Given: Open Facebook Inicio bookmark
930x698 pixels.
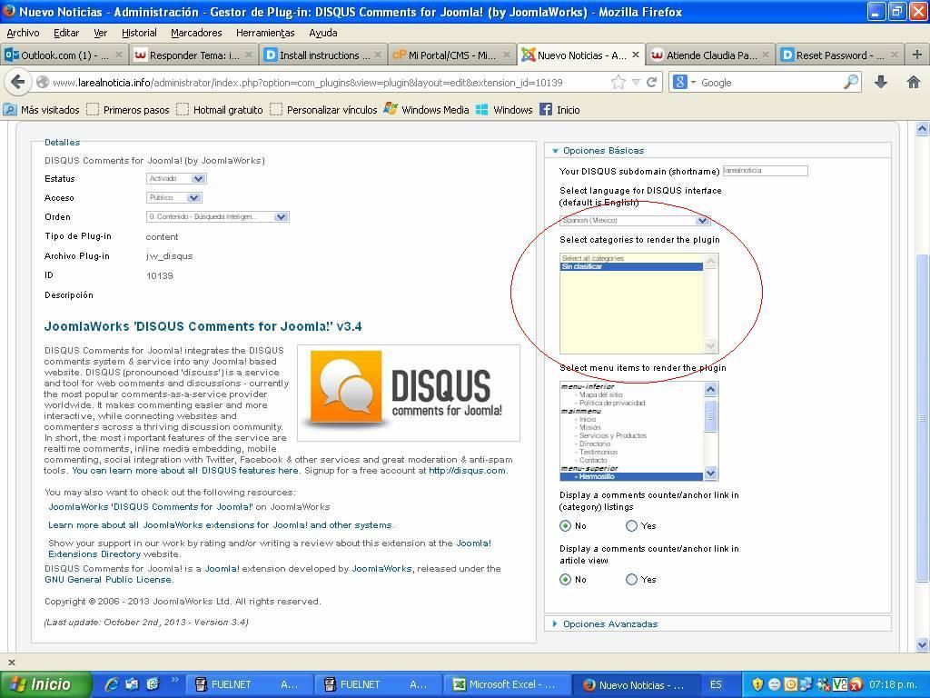Looking at the screenshot, I should [559, 110].
